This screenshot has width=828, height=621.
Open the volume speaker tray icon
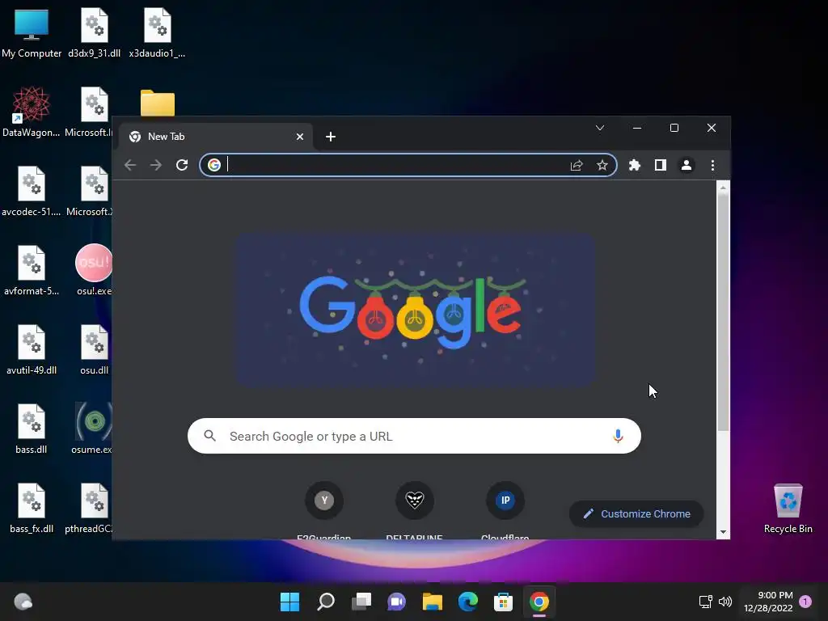[x=725, y=602]
